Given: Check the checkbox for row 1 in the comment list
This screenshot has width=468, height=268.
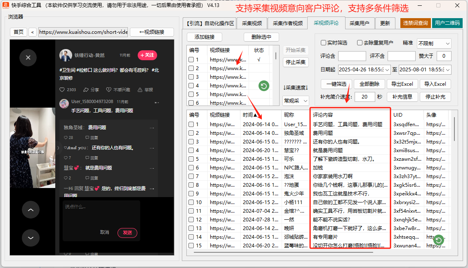Looking at the screenshot, I should (192, 124).
